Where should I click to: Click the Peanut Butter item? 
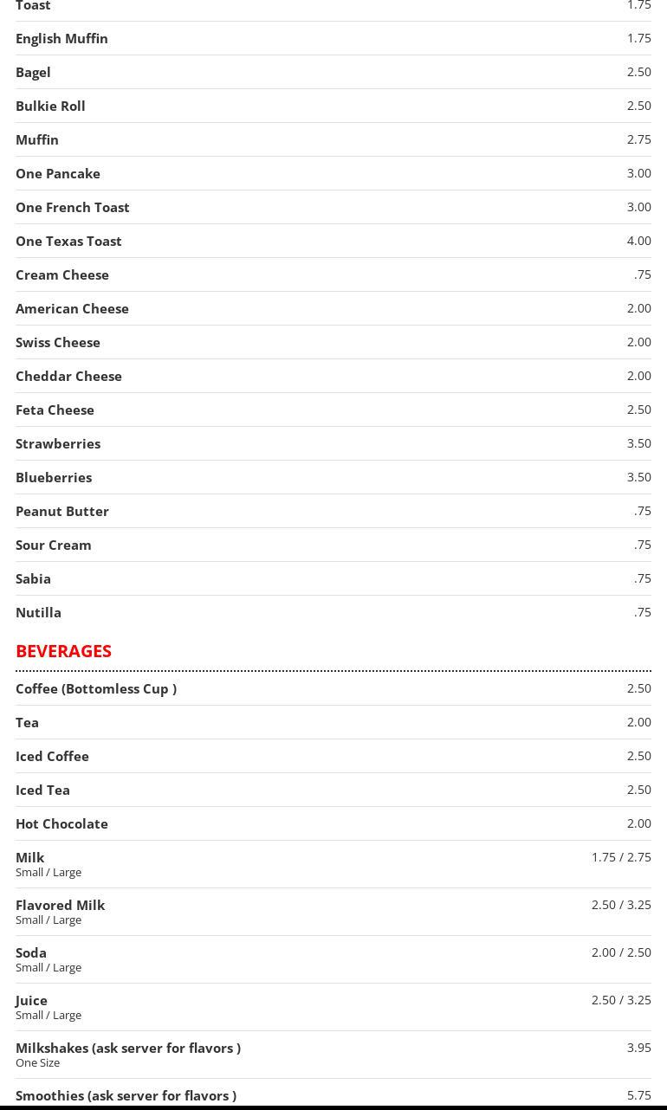click(62, 511)
